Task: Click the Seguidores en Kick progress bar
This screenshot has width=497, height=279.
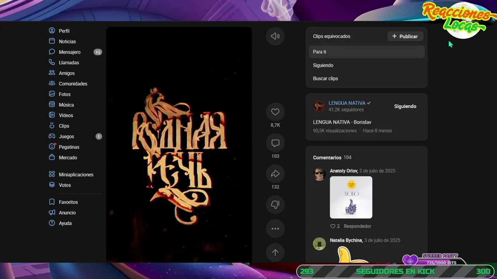Action: point(395,272)
